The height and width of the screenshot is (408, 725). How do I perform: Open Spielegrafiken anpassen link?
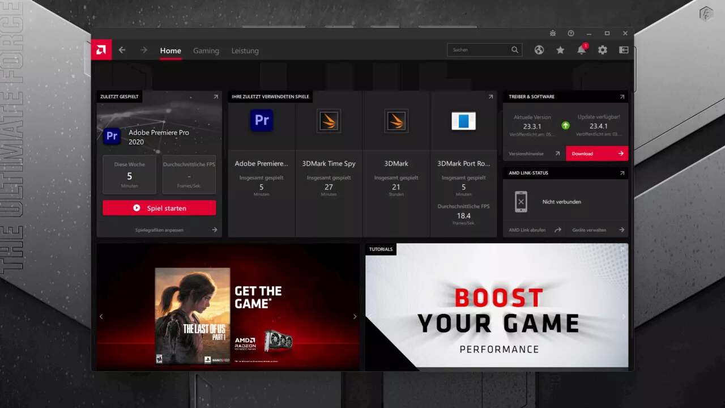(159, 230)
